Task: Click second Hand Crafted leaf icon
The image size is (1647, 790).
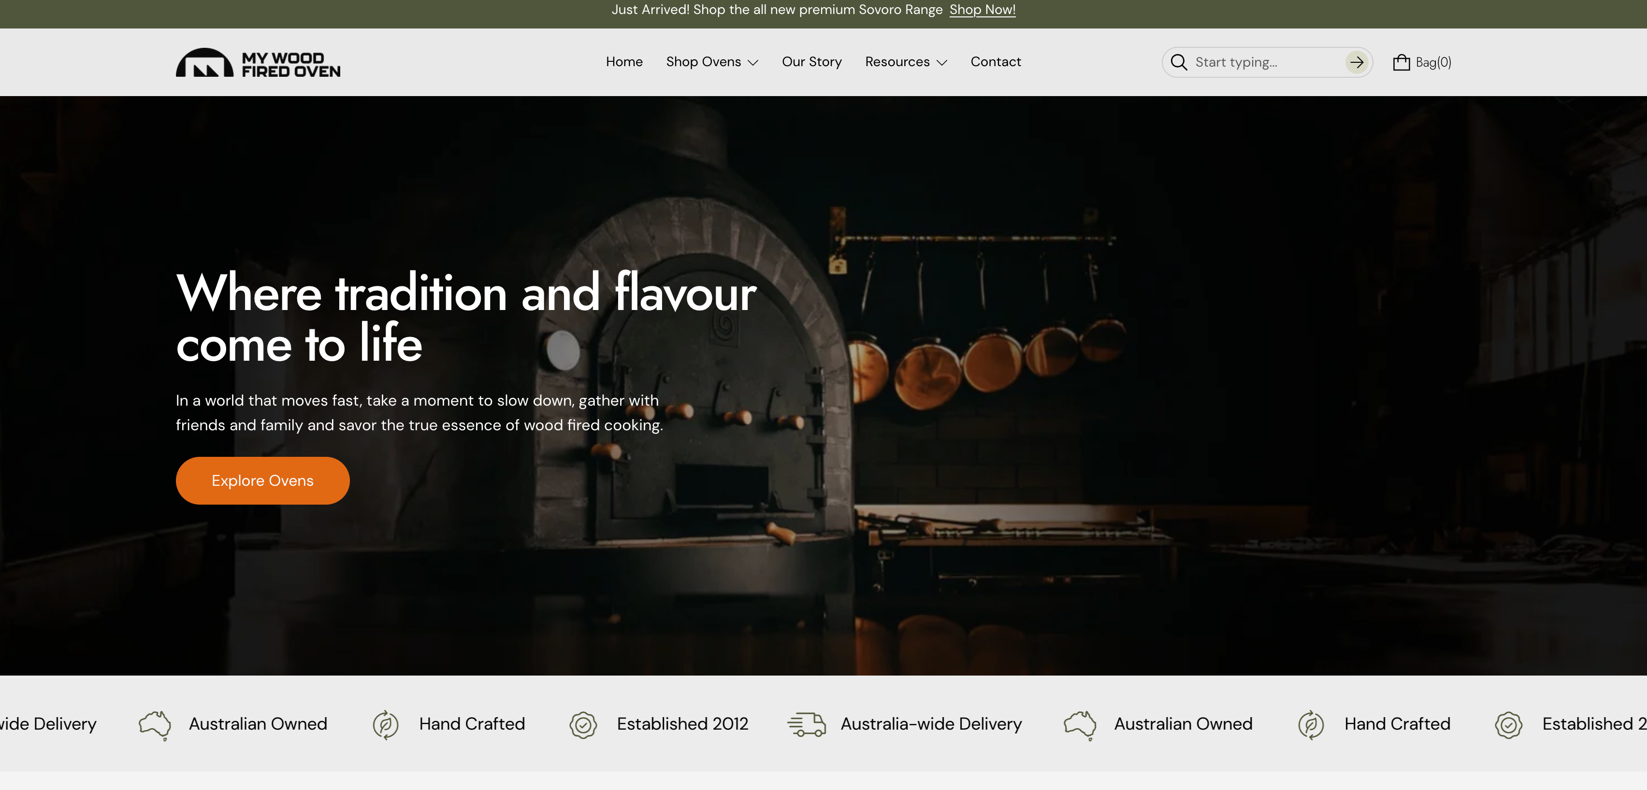Action: point(1311,725)
